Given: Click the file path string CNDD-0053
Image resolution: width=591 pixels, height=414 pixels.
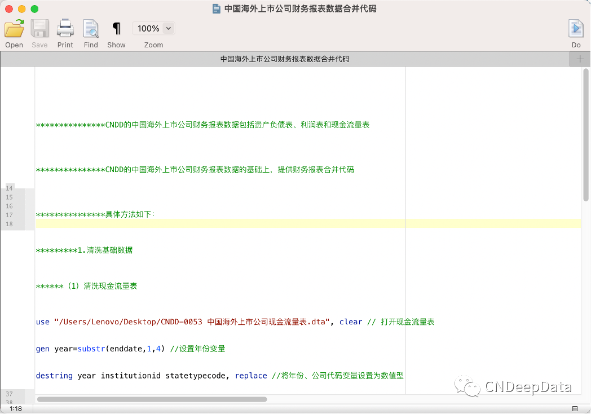Looking at the screenshot, I should click(x=193, y=322).
